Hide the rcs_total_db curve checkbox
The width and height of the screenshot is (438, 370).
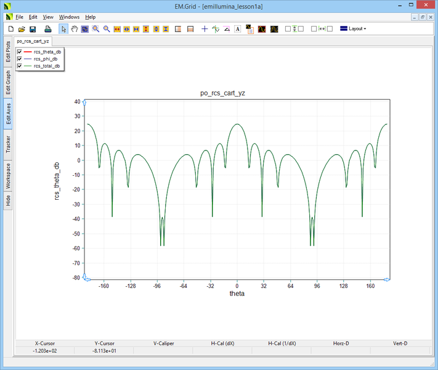click(x=20, y=65)
